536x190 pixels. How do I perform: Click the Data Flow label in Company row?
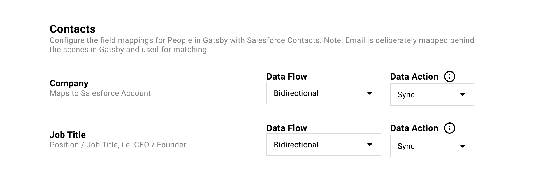(x=287, y=77)
